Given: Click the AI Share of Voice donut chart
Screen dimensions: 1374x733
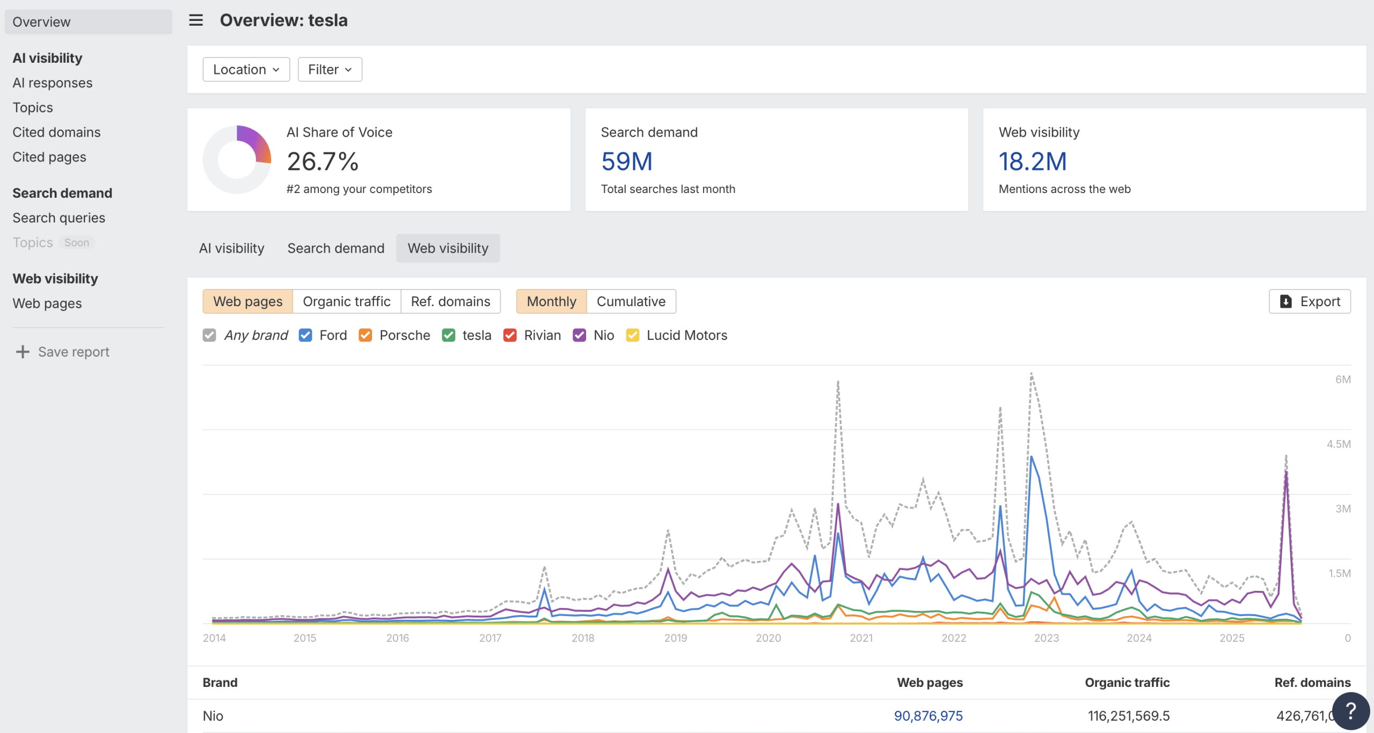Looking at the screenshot, I should pos(237,160).
